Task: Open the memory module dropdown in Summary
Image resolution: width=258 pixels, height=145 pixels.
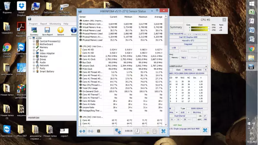Action: (x=206, y=66)
